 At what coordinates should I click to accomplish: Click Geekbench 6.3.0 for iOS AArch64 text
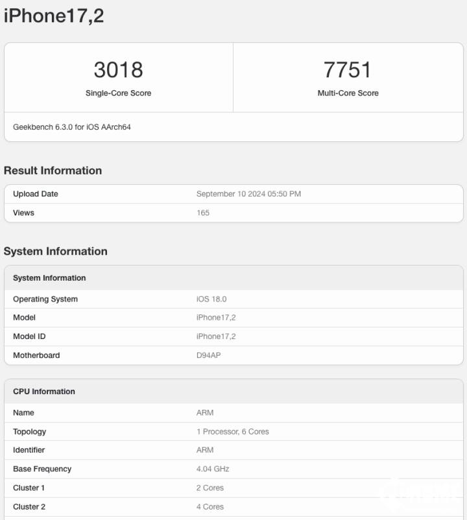[x=72, y=127]
